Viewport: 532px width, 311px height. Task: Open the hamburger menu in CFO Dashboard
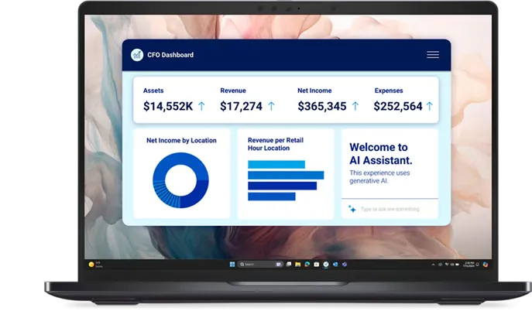tap(432, 55)
